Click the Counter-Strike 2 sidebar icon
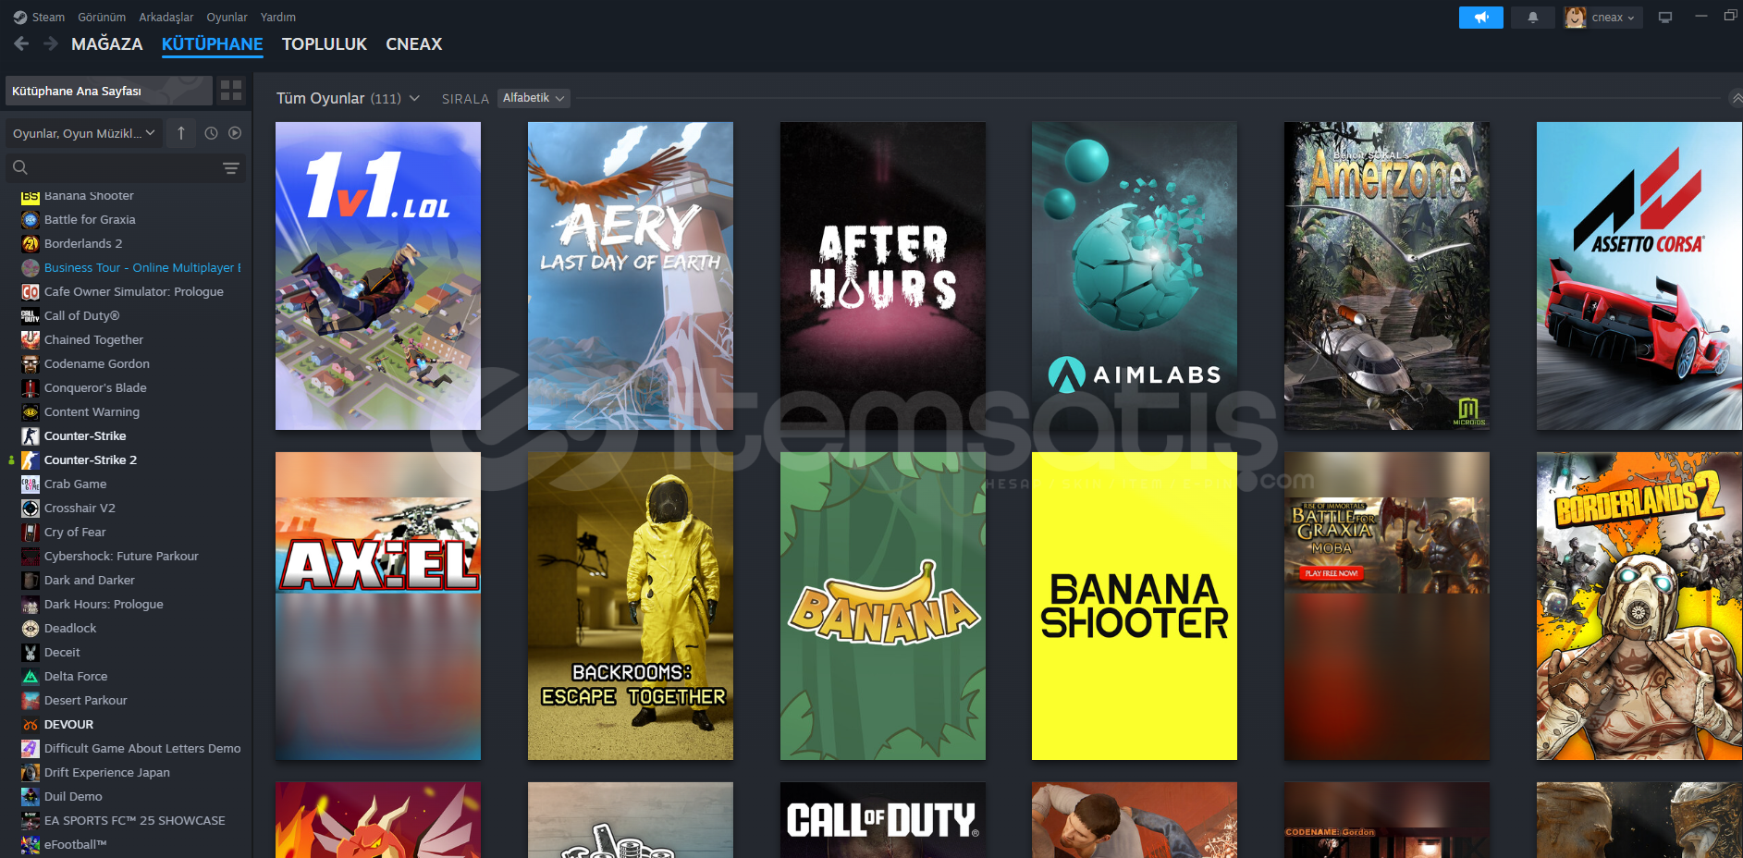This screenshot has height=858, width=1743. point(31,460)
